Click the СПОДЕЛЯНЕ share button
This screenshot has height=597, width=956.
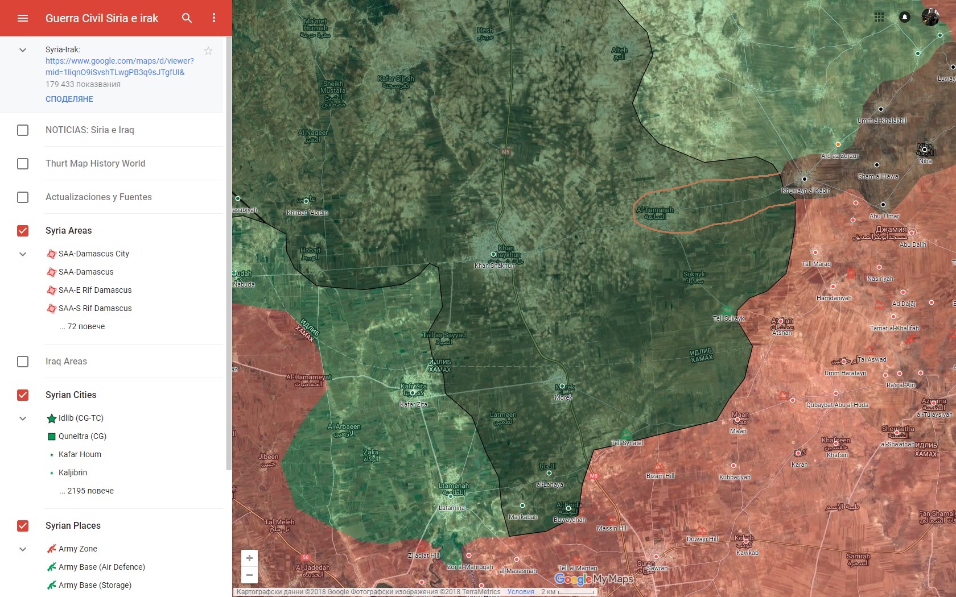pos(69,99)
